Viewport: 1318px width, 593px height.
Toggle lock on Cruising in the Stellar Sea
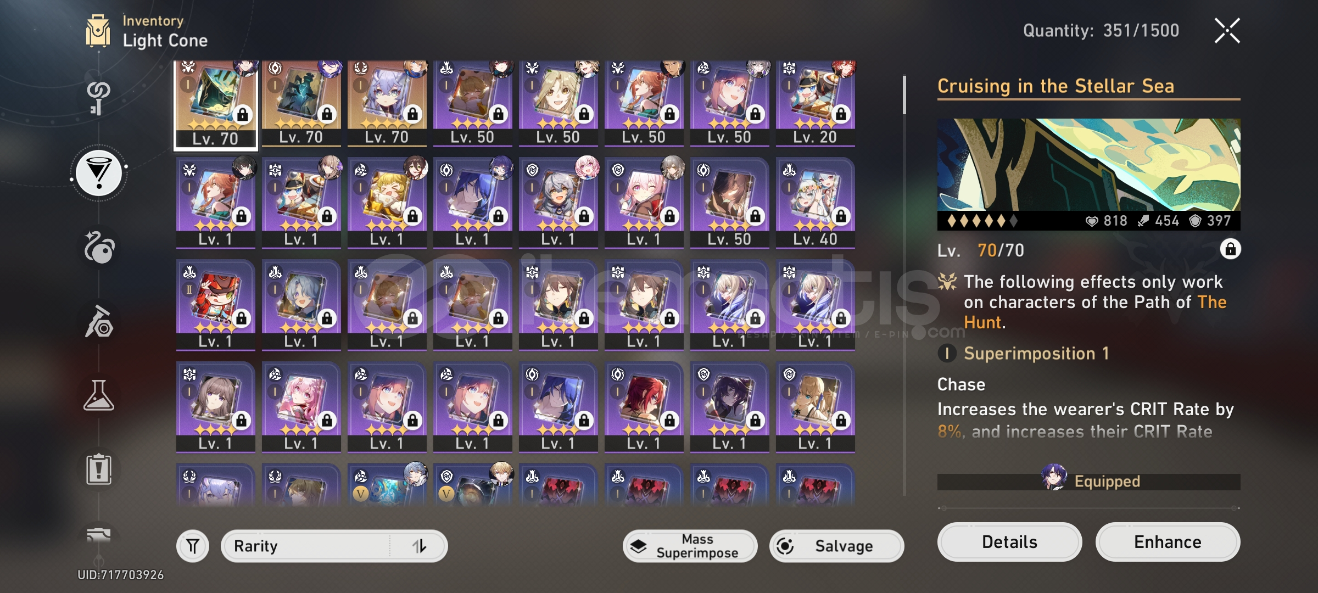click(1230, 249)
